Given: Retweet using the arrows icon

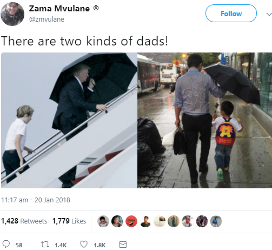Looking at the screenshot, I should point(45,245).
